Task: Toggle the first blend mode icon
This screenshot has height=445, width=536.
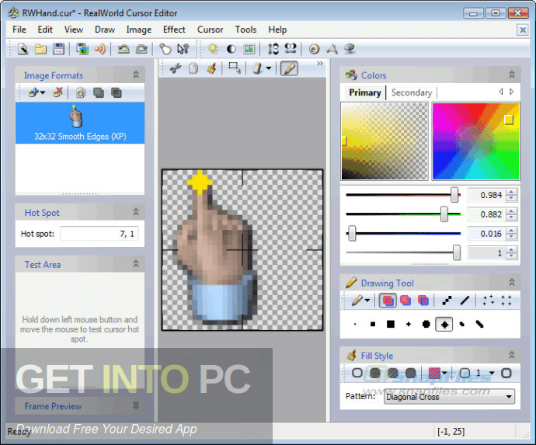Action: [x=388, y=301]
